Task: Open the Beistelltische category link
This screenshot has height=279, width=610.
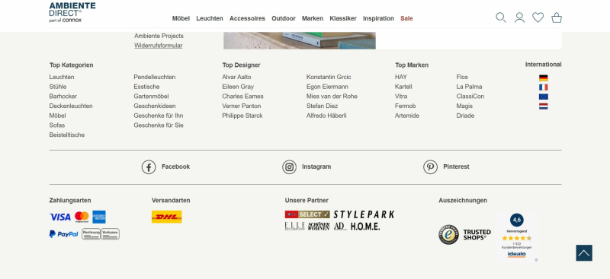Action: click(67, 135)
